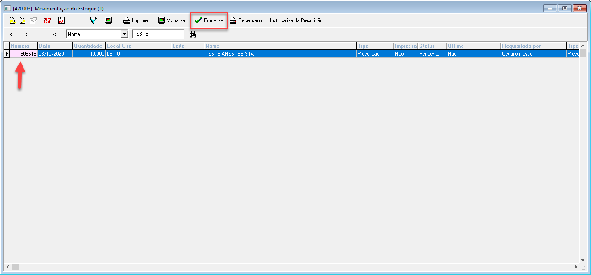
Task: Click the vertical scrollbar down arrow
Action: click(x=583, y=260)
